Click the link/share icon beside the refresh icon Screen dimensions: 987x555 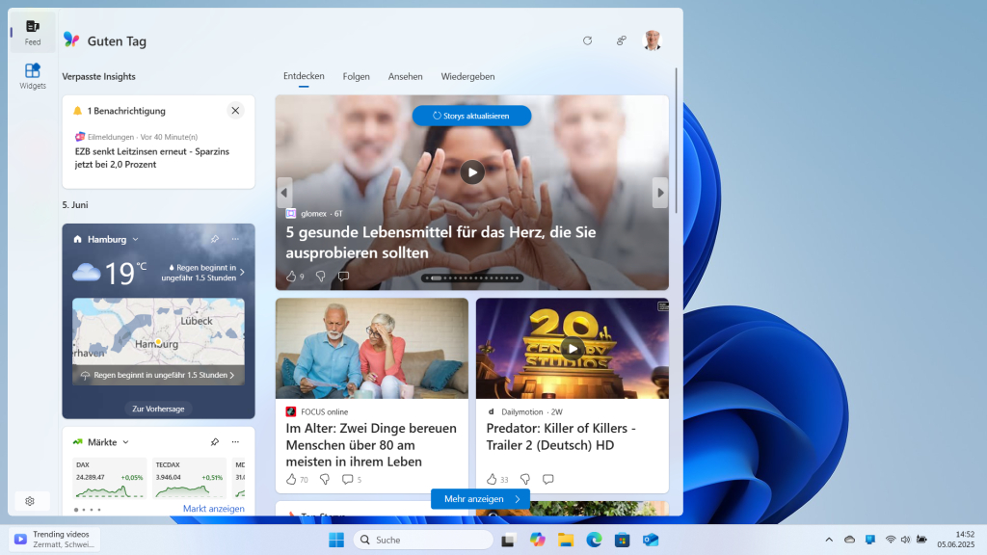coord(622,40)
